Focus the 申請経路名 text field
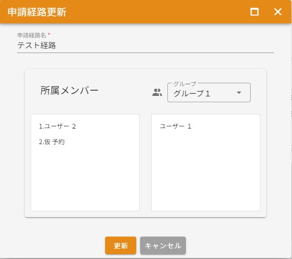Viewport: 292px width, 259px height. coord(145,46)
